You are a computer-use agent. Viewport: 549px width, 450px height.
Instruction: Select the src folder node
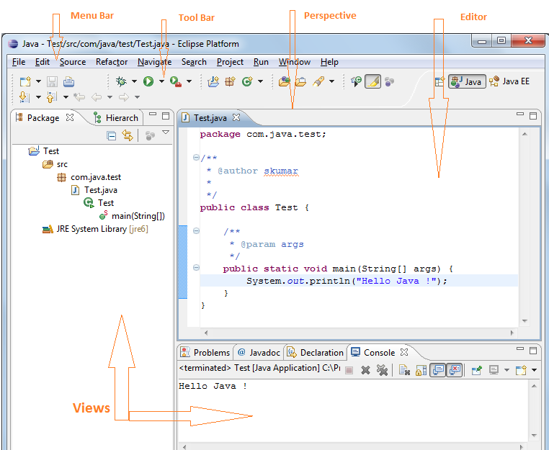tap(55, 163)
